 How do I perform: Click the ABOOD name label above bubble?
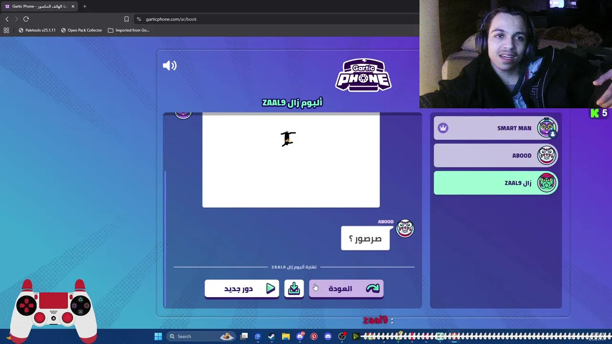click(x=386, y=222)
